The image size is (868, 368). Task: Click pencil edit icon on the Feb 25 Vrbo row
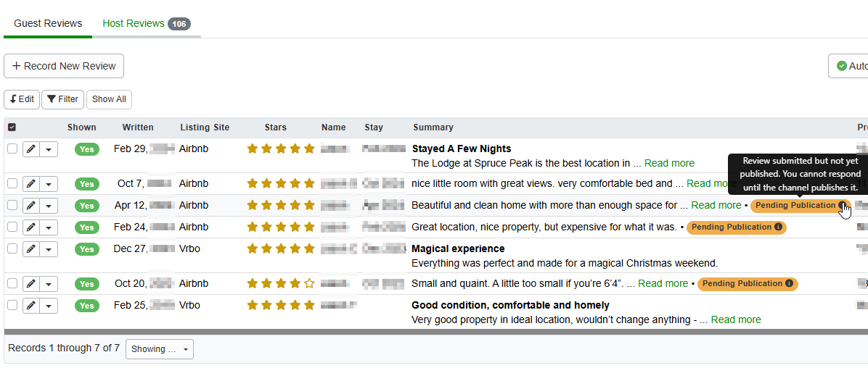pos(30,306)
